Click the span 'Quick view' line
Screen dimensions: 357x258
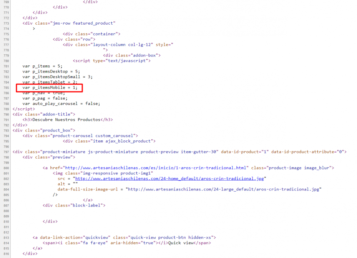[127, 243]
